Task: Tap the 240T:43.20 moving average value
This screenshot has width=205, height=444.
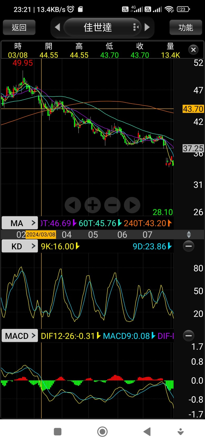Action: tap(145, 223)
